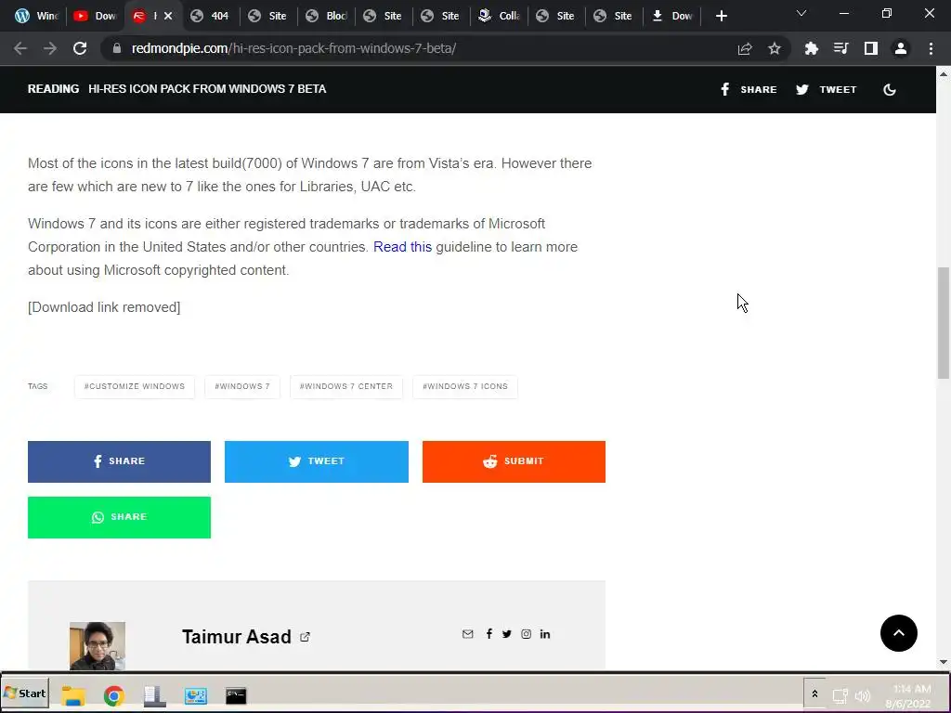
Task: Switch to the YouTube 'Dow' tab
Action: pyautogui.click(x=94, y=16)
